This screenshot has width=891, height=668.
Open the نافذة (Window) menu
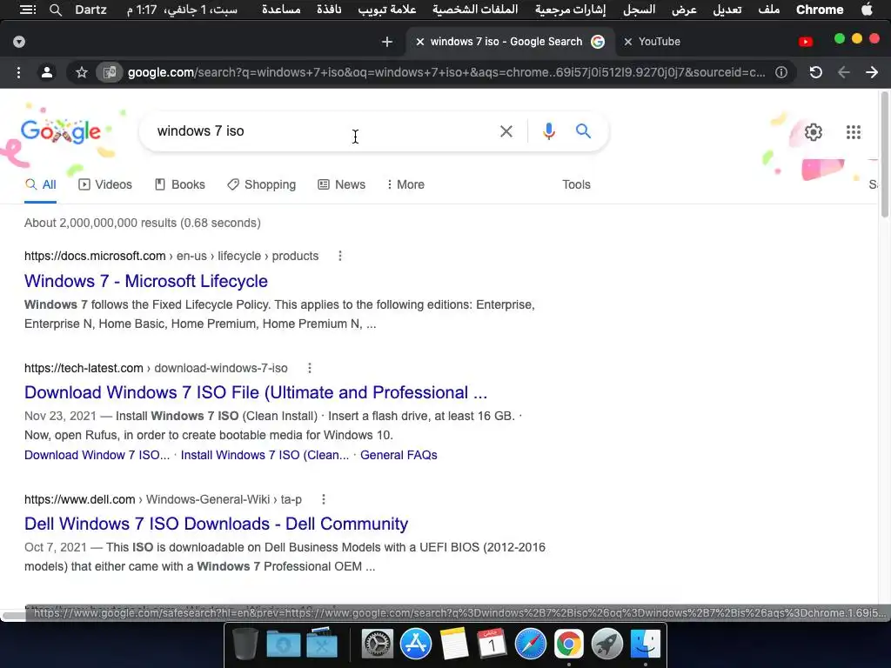click(x=329, y=10)
